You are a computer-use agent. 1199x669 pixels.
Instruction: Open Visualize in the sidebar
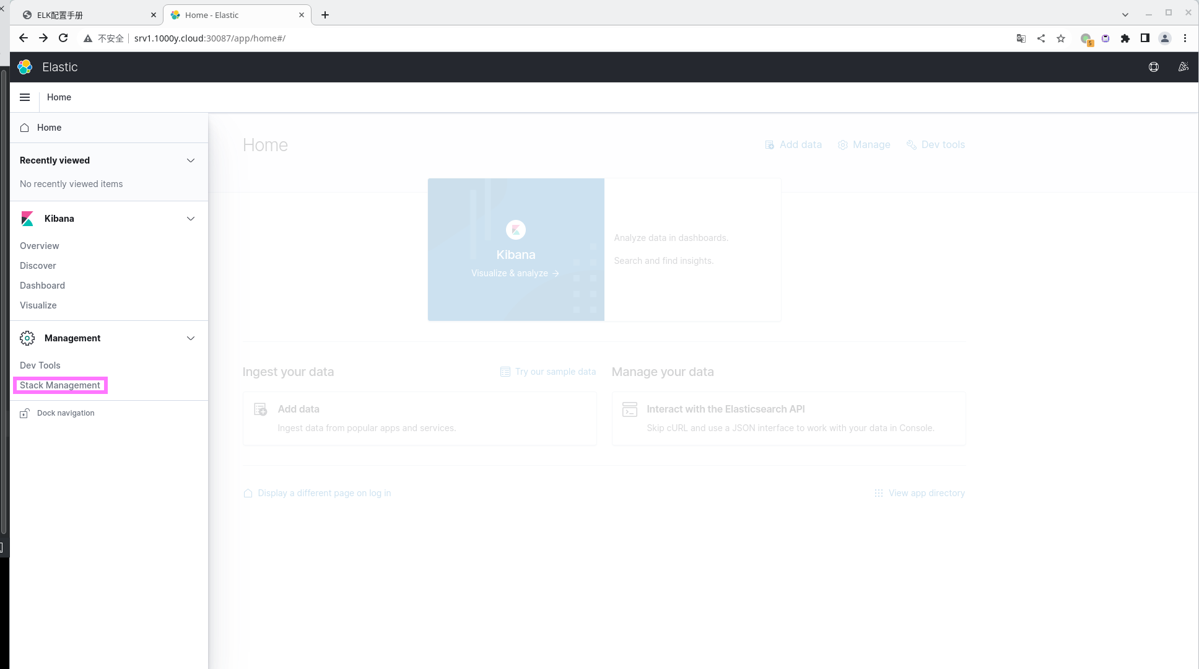(x=38, y=305)
